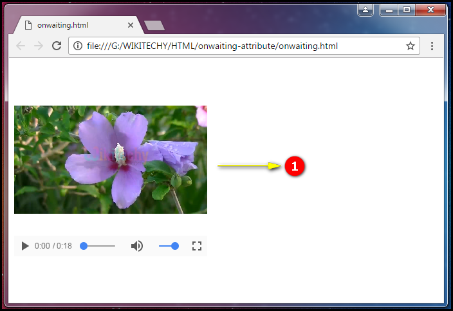453x311 pixels.
Task: Bookmark this page with the star icon
Action: pyautogui.click(x=410, y=46)
